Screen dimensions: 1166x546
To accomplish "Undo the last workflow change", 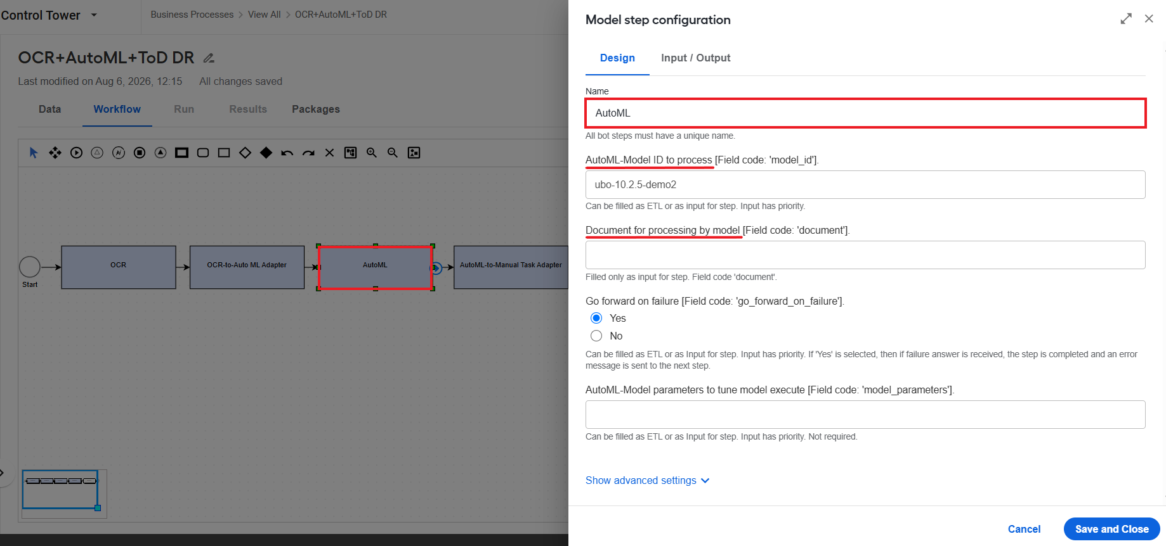I will (287, 153).
